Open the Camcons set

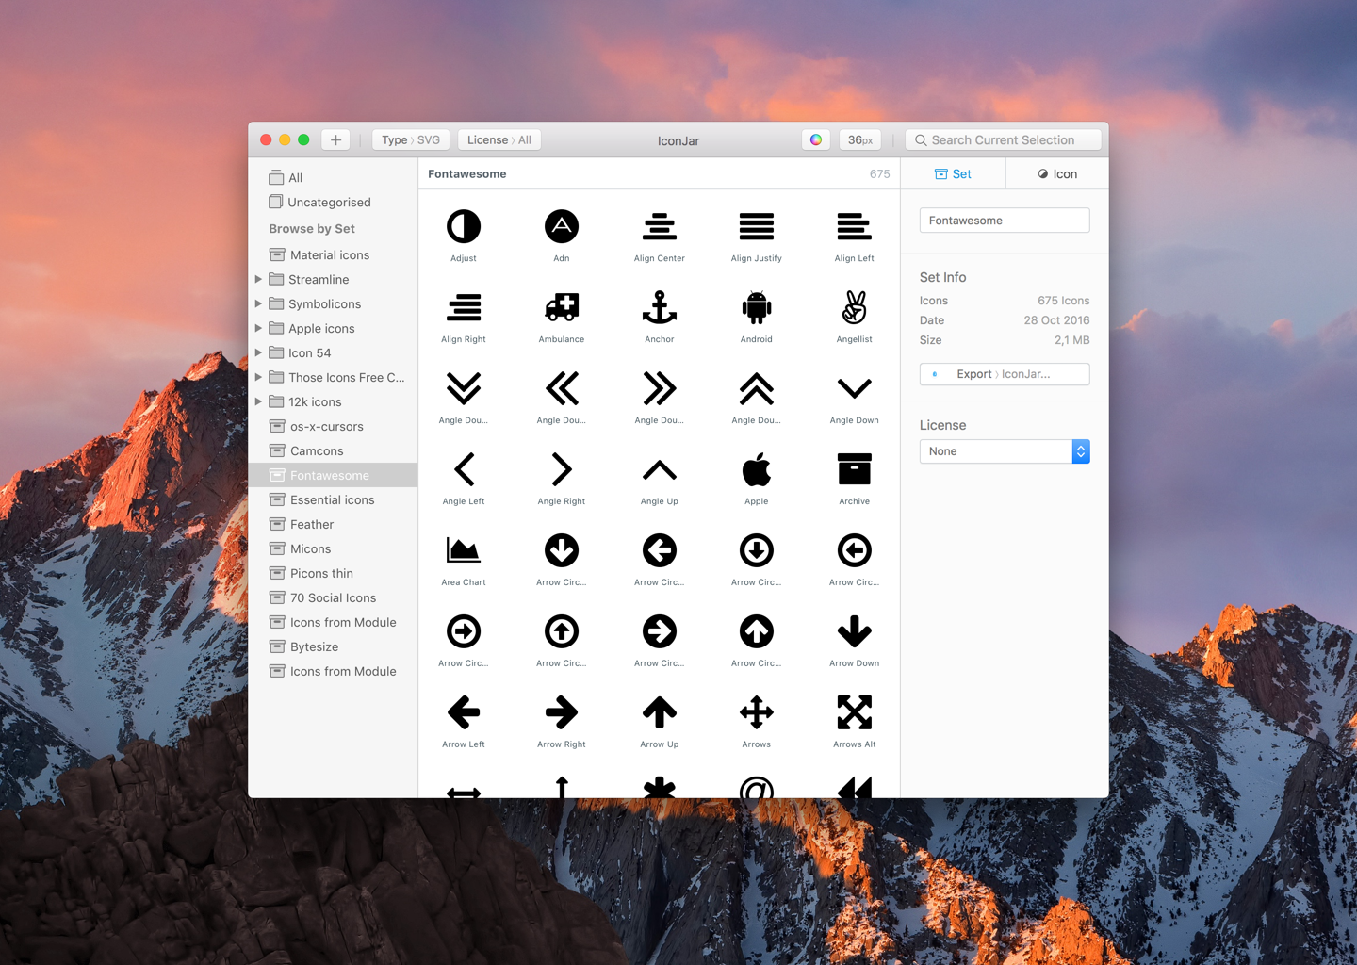coord(334,451)
